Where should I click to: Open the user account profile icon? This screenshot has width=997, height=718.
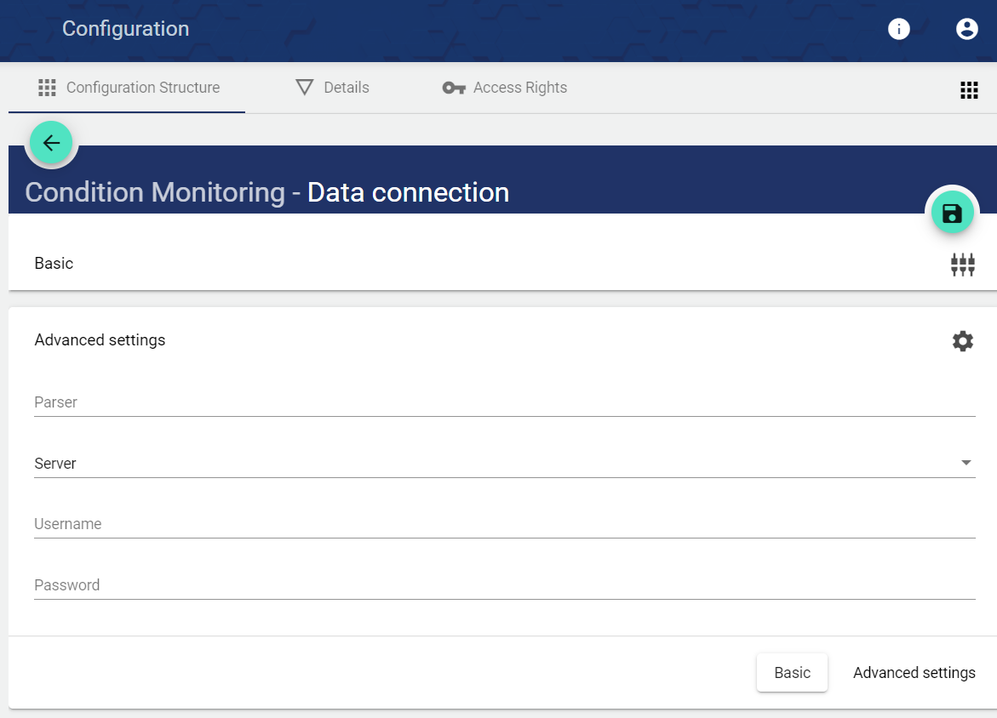pos(967,29)
